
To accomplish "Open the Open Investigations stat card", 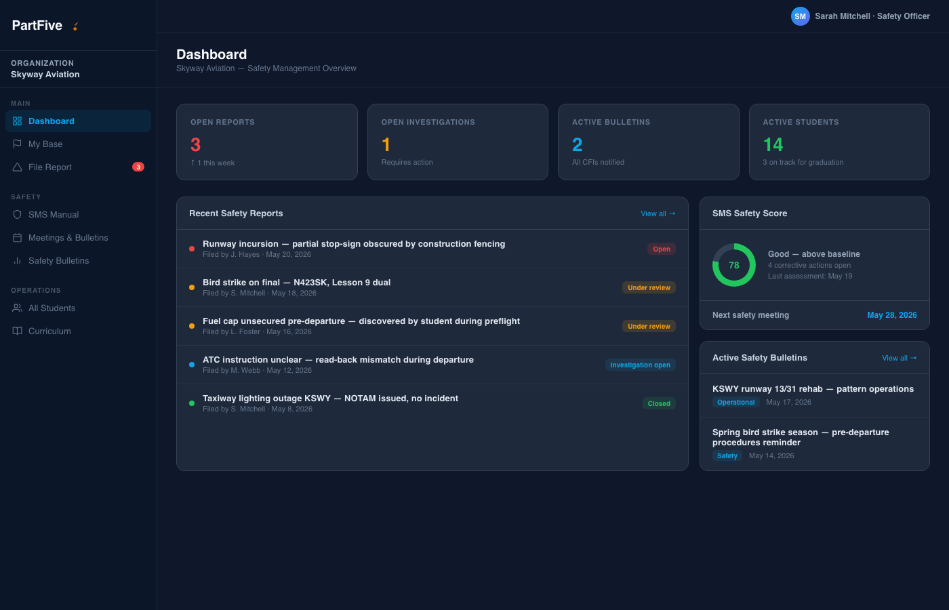I will (x=458, y=142).
